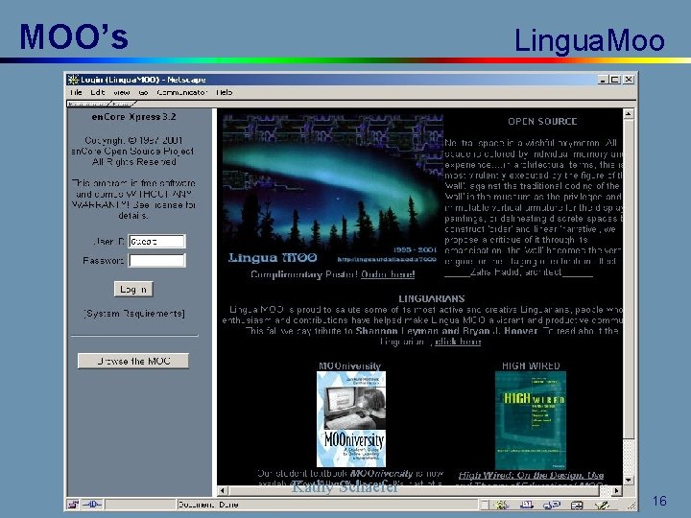
Task: Click the Order here poster link
Action: click(x=388, y=274)
